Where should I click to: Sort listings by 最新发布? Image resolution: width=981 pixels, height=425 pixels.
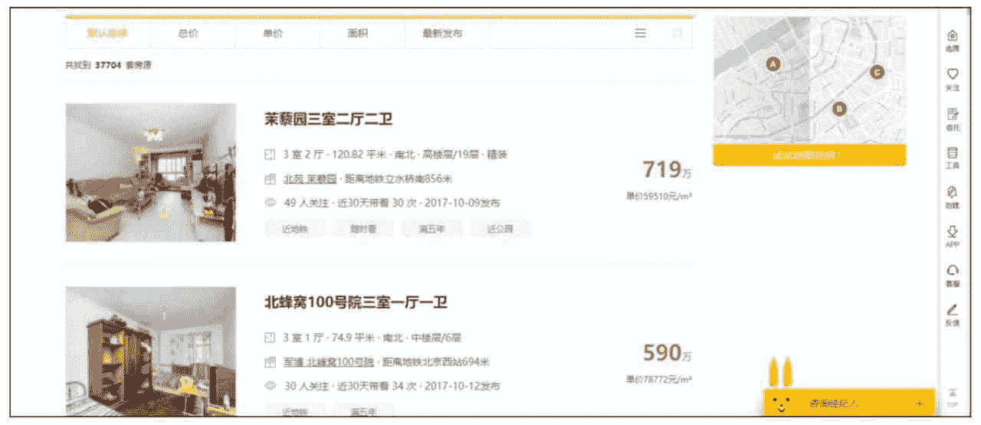coord(443,34)
